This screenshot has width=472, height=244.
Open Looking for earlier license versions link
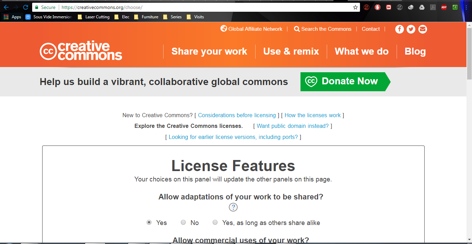click(x=233, y=137)
